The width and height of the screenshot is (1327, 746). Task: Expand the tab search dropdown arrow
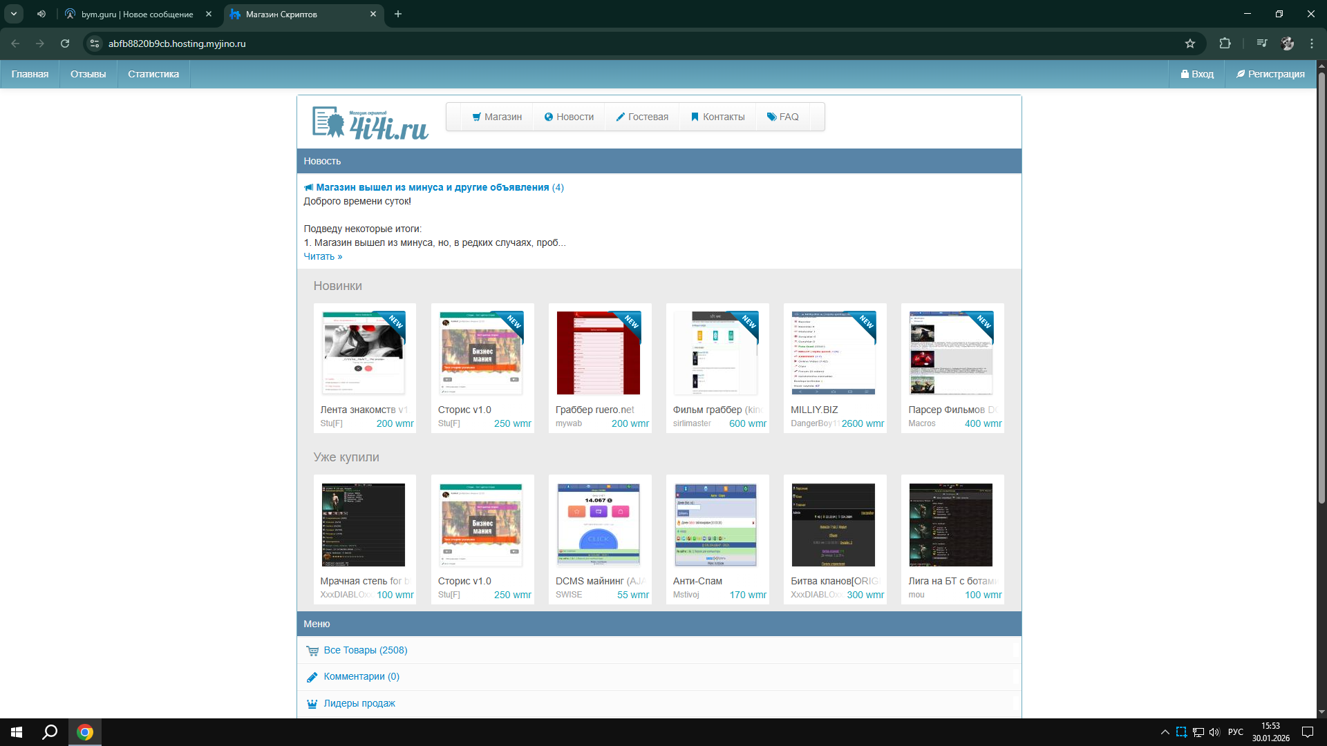pos(14,14)
